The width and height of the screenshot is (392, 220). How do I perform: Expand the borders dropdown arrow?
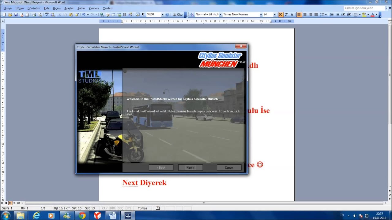pyautogui.click(x=360, y=14)
